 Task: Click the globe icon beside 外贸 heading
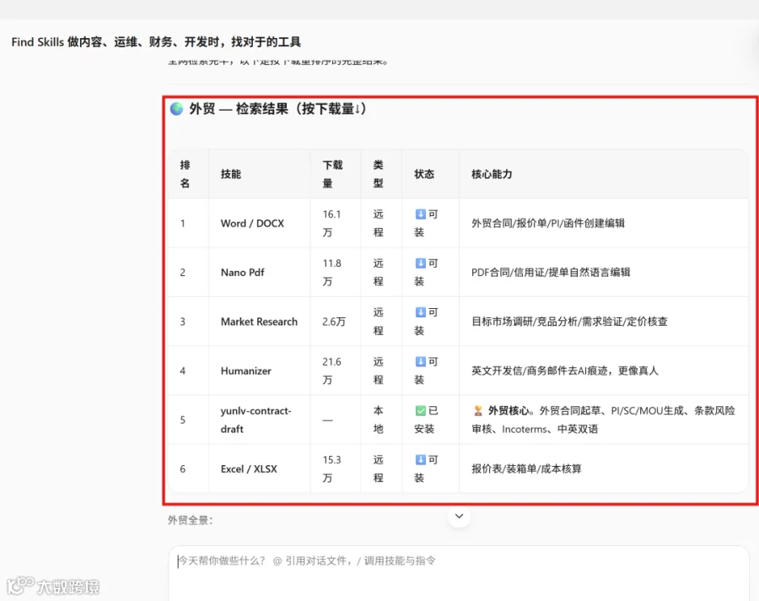tap(177, 109)
